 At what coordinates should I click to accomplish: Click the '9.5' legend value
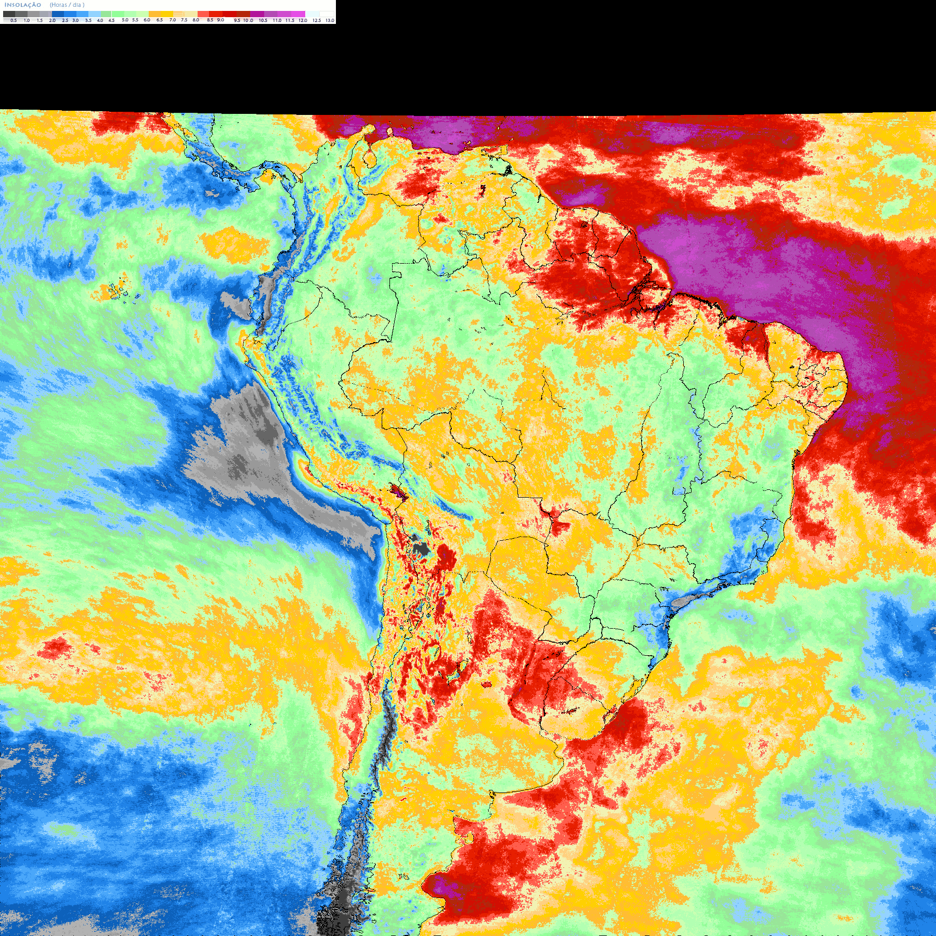tap(237, 20)
